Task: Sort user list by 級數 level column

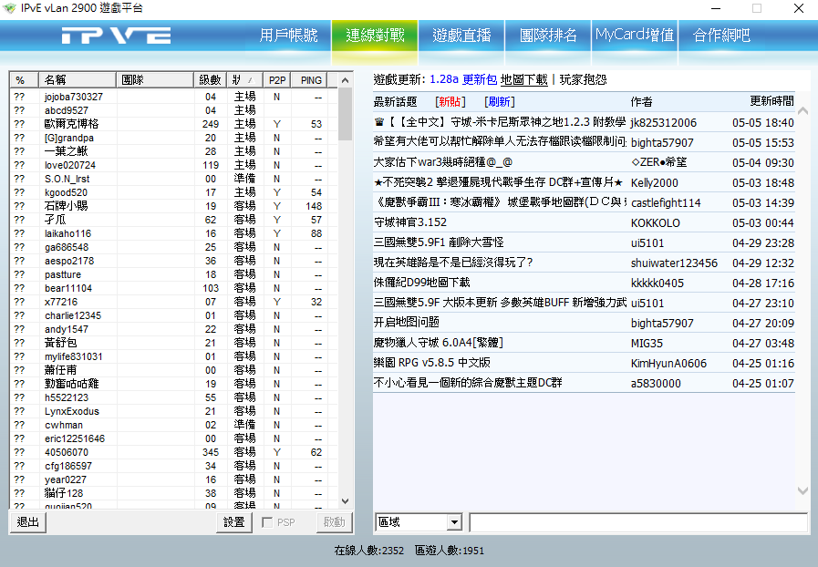Action: [x=210, y=80]
